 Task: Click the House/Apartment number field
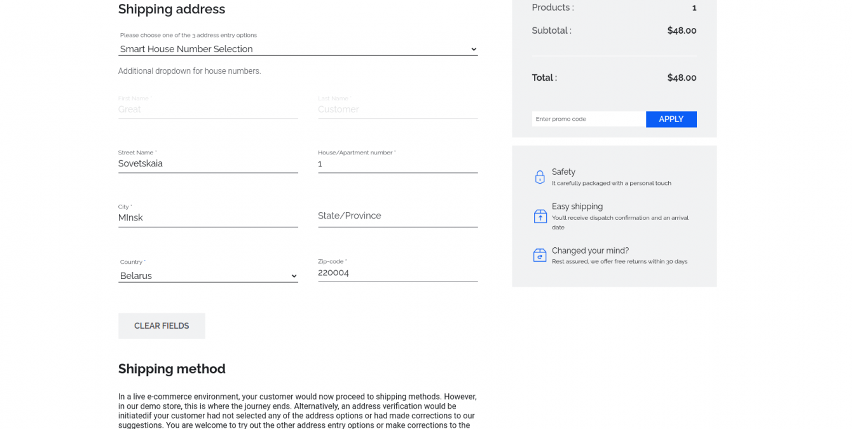point(397,163)
